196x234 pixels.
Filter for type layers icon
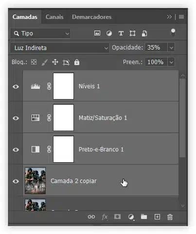point(121,33)
